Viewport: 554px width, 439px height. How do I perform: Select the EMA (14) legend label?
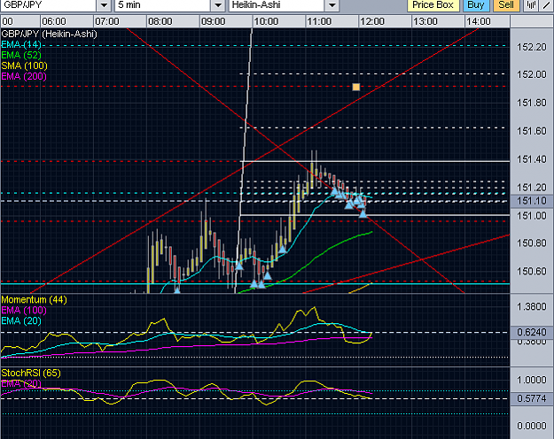pyautogui.click(x=21, y=44)
